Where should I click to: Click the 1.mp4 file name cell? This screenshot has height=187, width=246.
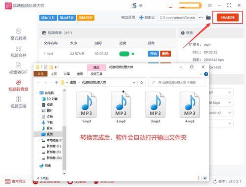[x=49, y=54]
